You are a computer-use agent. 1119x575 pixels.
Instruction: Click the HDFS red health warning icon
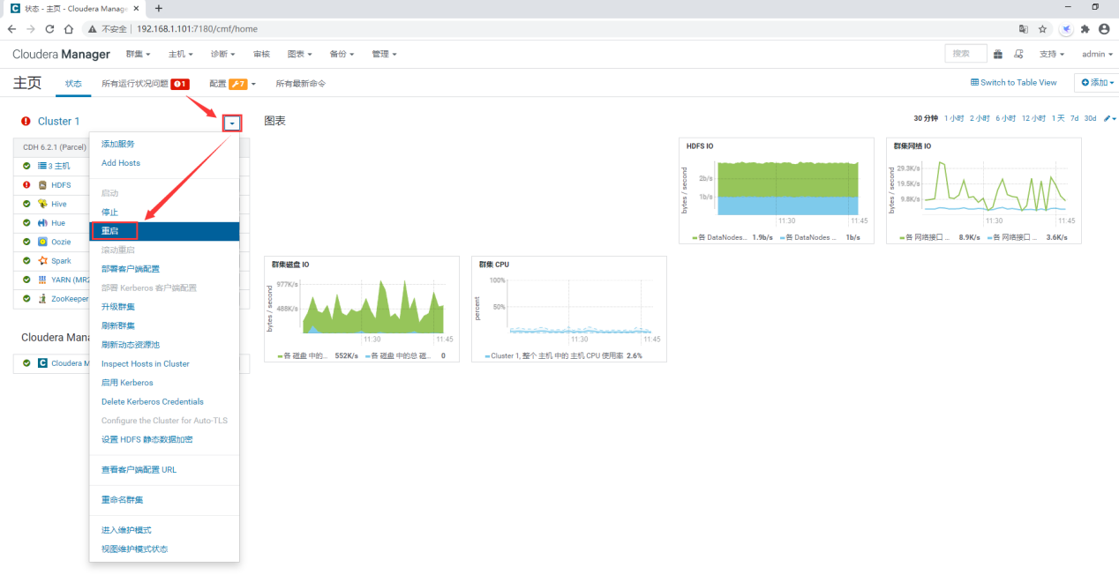tap(26, 185)
